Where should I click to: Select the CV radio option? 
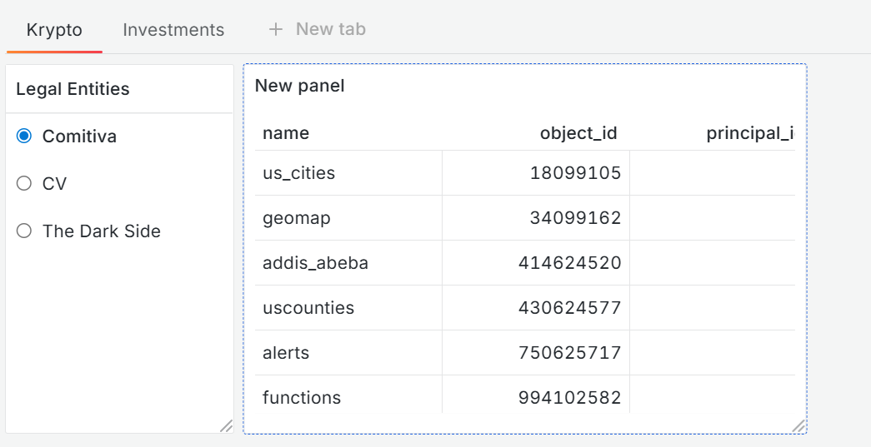click(24, 183)
